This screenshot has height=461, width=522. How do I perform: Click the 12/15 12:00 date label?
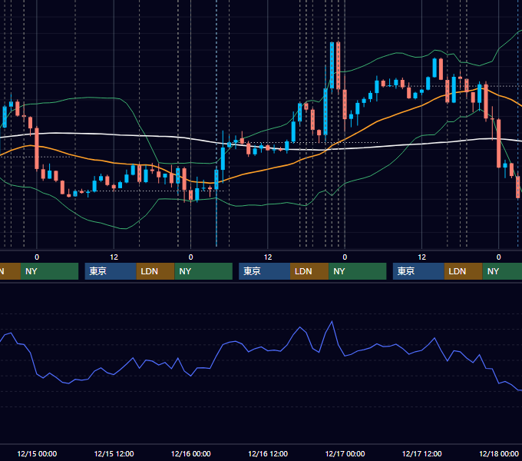click(x=114, y=453)
